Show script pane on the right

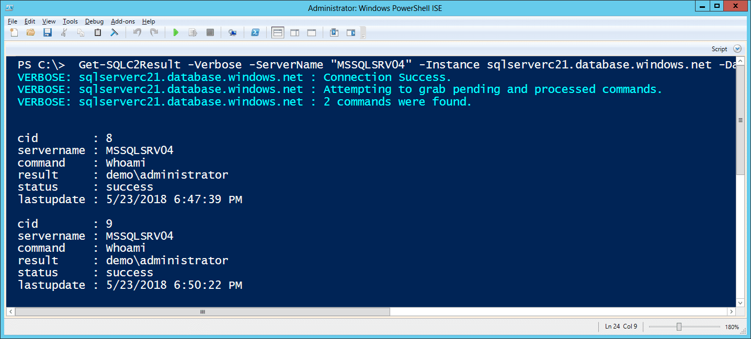tap(295, 33)
